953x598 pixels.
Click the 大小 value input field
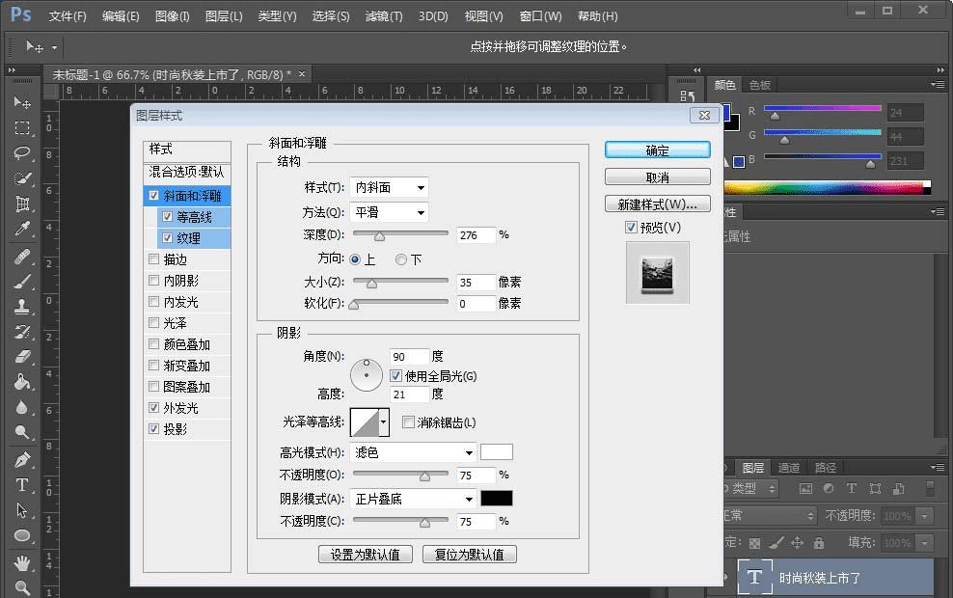[476, 283]
